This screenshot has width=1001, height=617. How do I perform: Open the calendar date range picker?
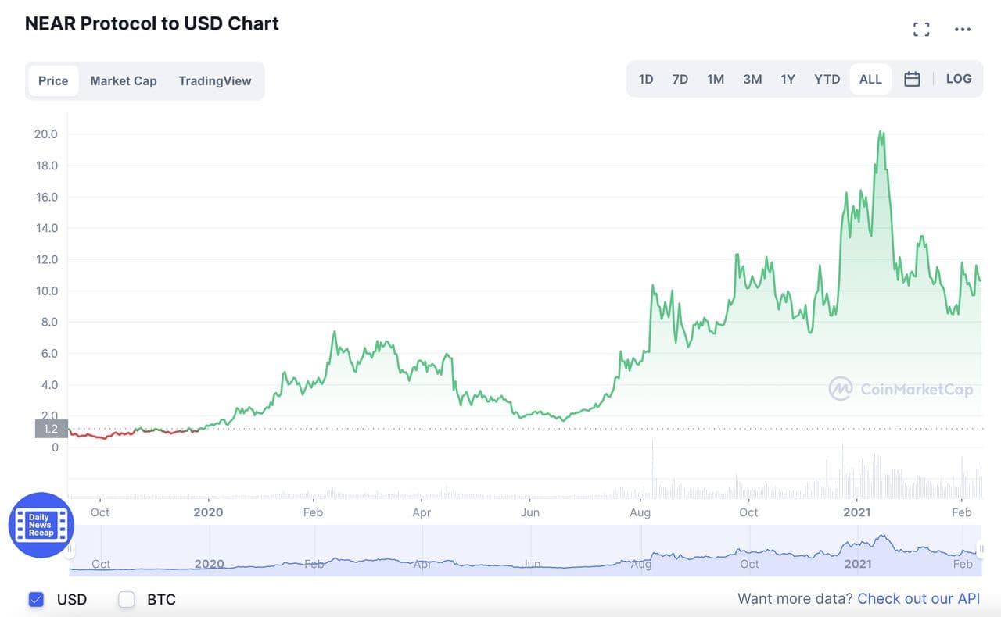pyautogui.click(x=912, y=79)
